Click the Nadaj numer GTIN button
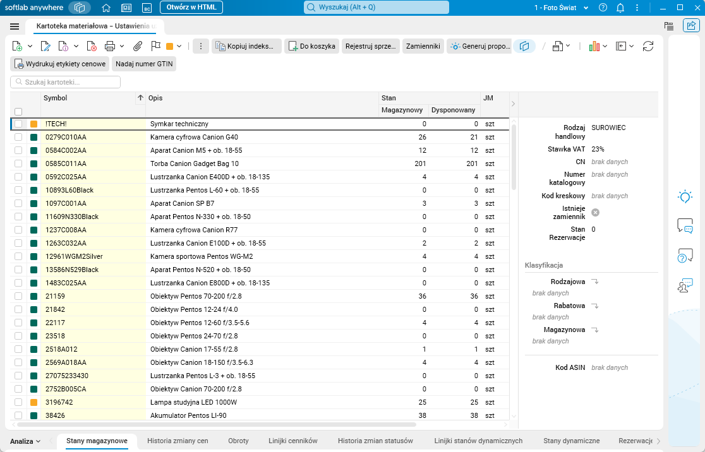This screenshot has height=452, width=705. 144,64
